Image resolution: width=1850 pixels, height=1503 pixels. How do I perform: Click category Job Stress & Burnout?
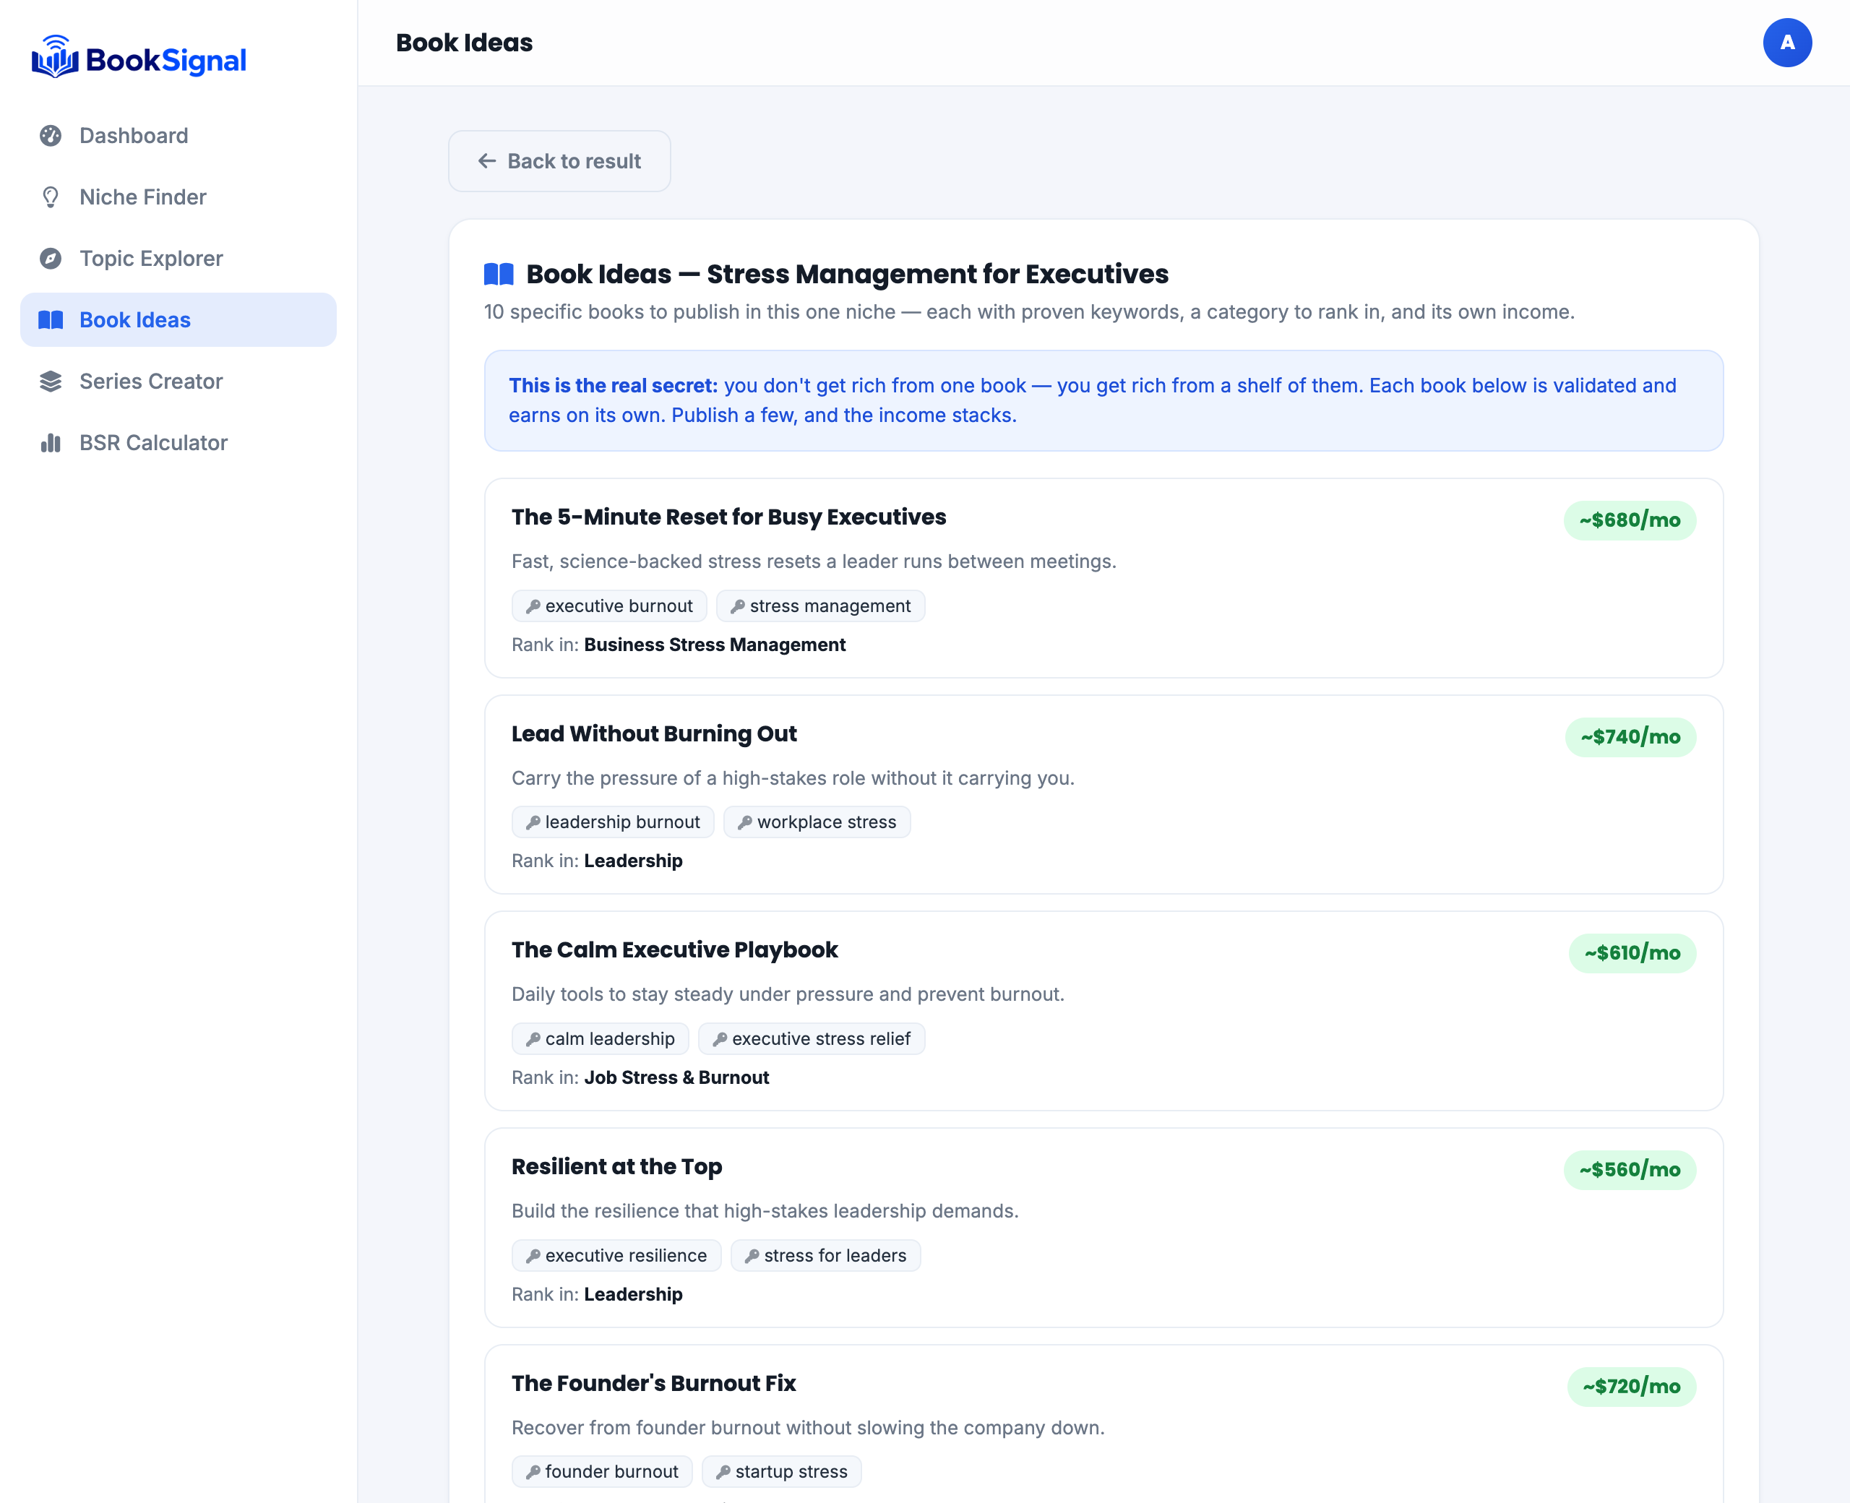(x=677, y=1078)
